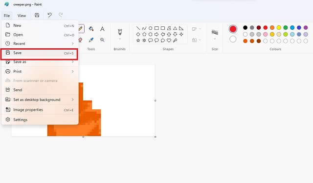Choose the Down arrow shape
The height and width of the screenshot is (183, 313).
click(x=175, y=34)
